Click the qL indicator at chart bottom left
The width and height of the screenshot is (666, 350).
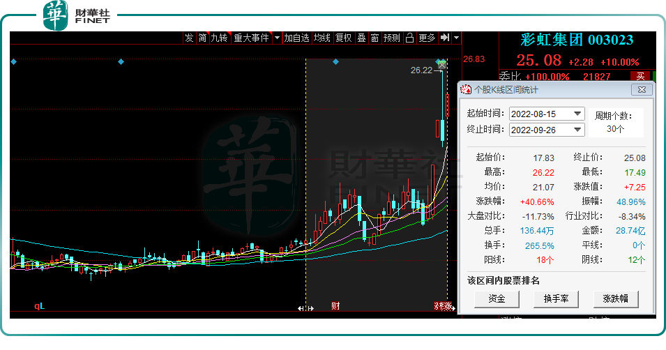[40, 306]
